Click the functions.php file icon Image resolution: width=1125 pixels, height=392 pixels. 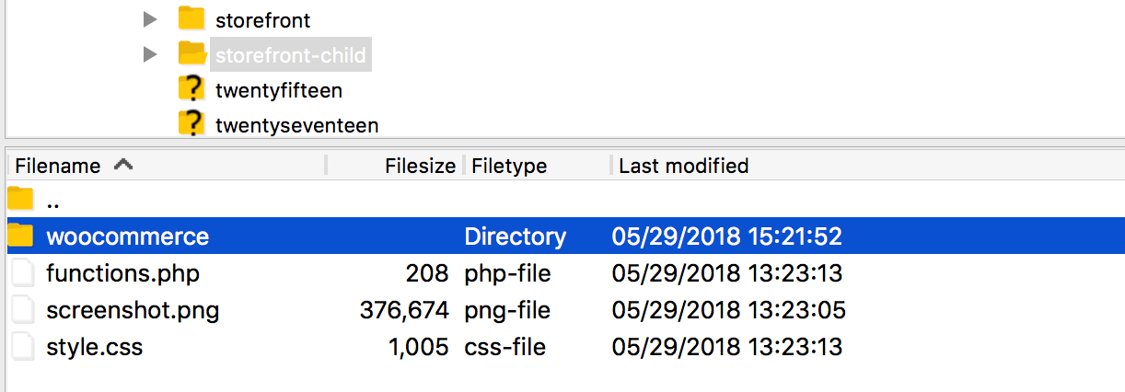(21, 273)
